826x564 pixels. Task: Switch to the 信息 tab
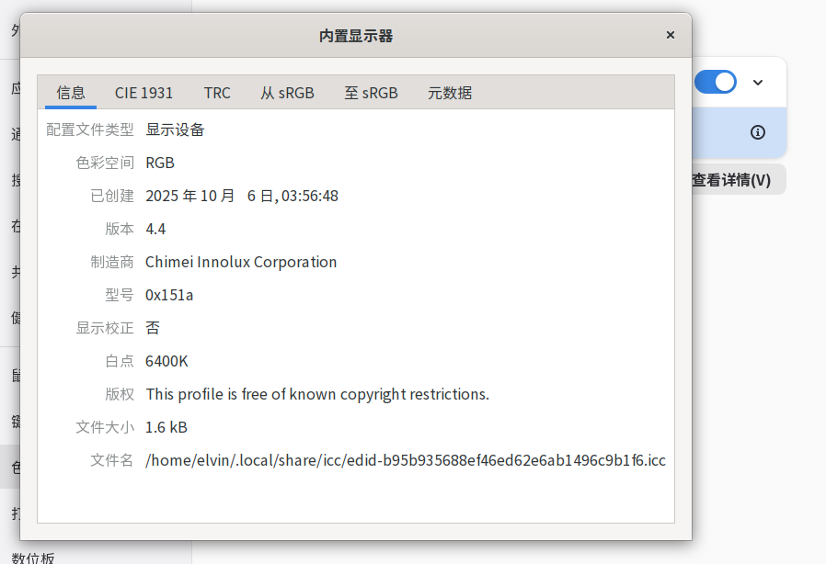pos(71,93)
